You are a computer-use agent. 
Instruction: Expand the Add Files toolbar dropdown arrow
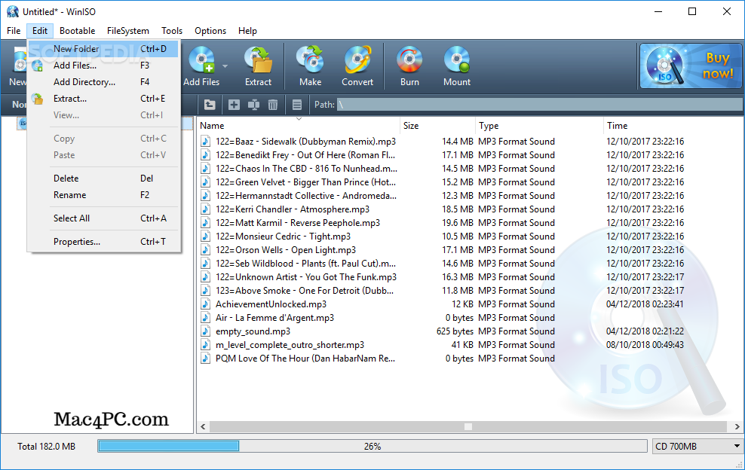point(225,66)
